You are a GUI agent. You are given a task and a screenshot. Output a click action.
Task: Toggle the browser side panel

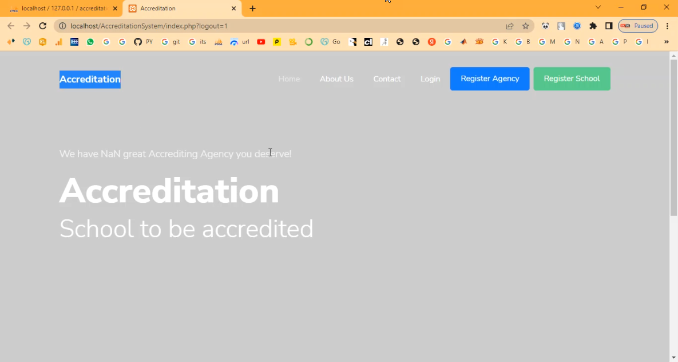[609, 26]
